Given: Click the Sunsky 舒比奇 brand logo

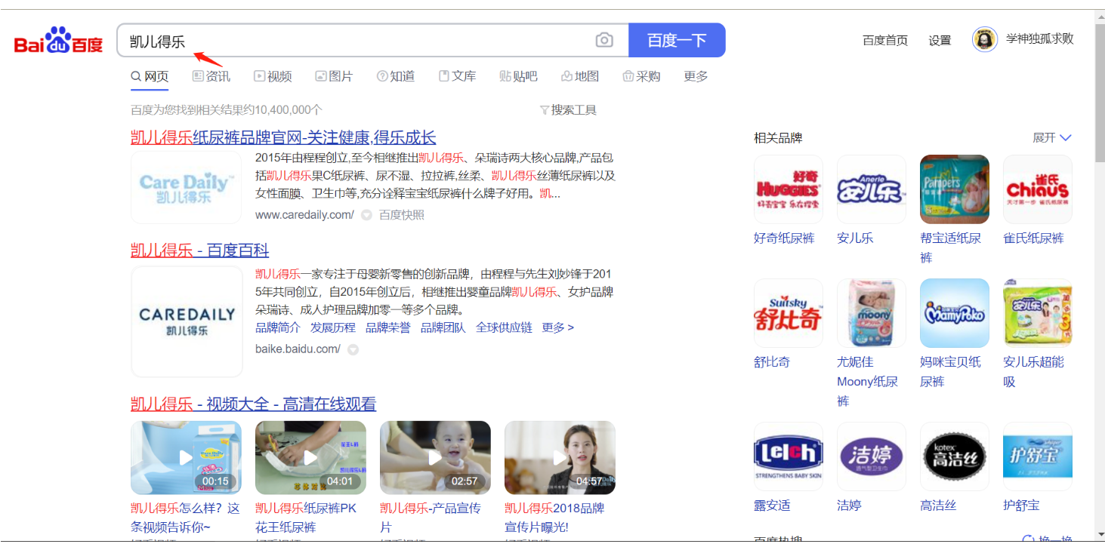Looking at the screenshot, I should click(x=789, y=313).
